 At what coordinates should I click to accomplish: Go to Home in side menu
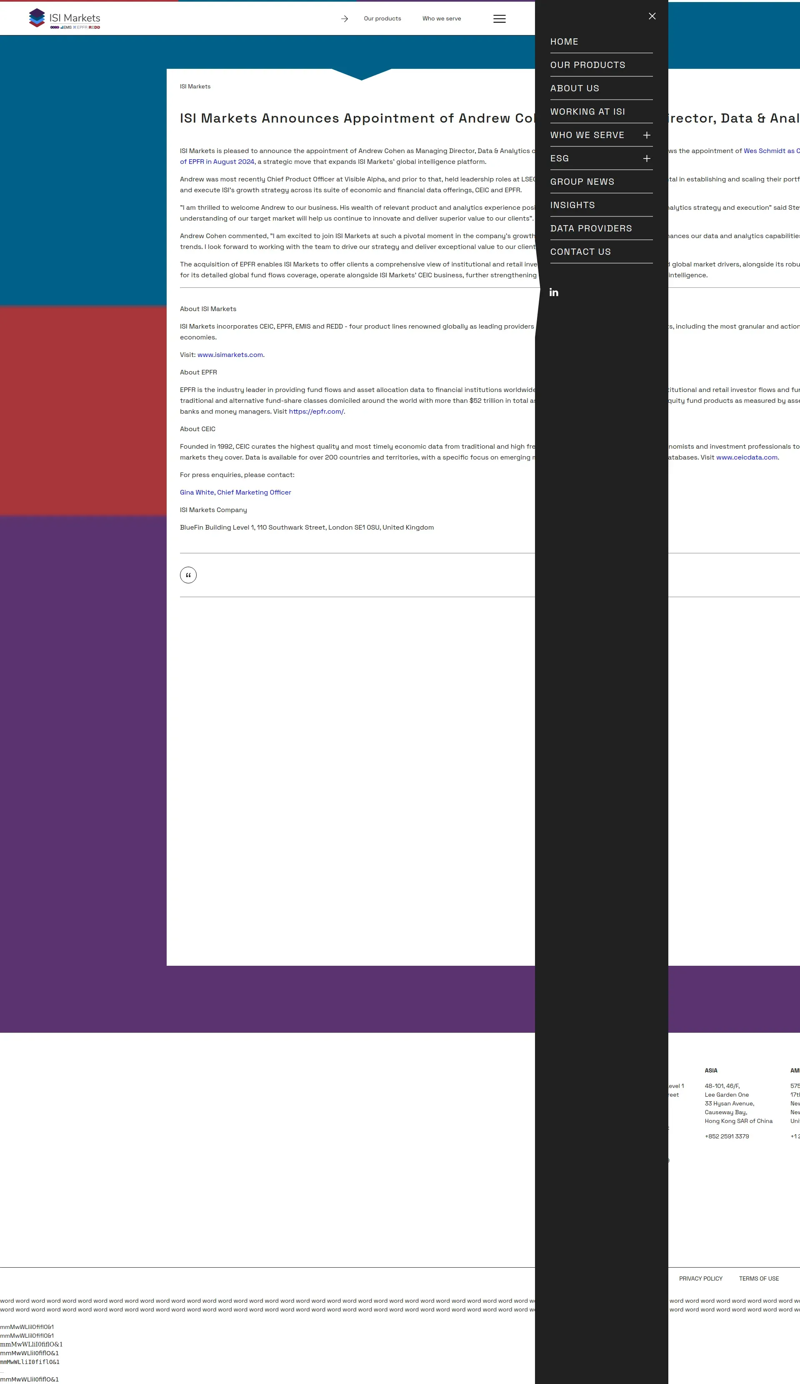(x=564, y=42)
